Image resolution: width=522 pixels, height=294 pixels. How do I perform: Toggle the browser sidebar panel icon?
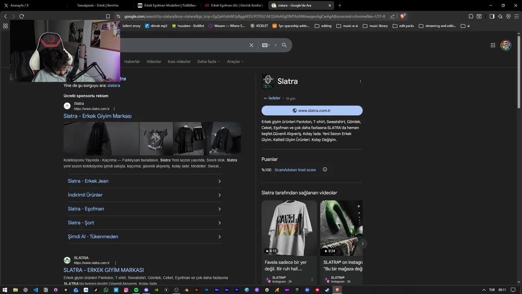pyautogui.click(x=492, y=16)
